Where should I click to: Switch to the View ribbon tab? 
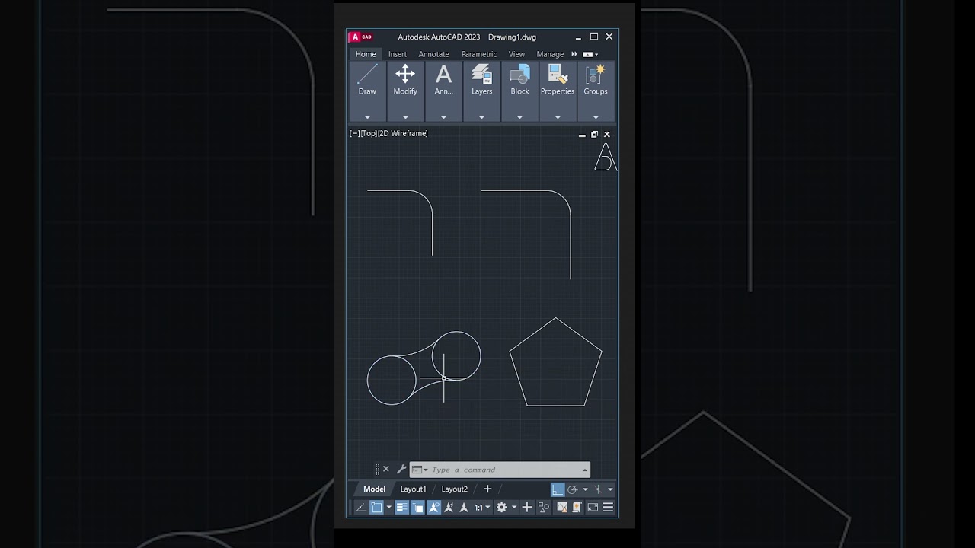coord(516,54)
